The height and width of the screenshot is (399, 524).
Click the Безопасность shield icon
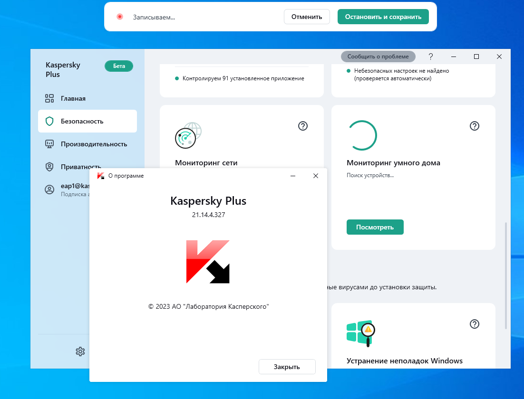[49, 121]
